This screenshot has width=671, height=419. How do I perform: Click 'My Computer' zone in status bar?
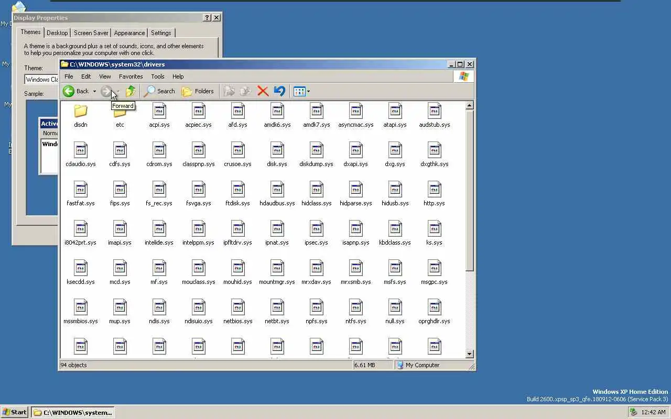pyautogui.click(x=423, y=365)
